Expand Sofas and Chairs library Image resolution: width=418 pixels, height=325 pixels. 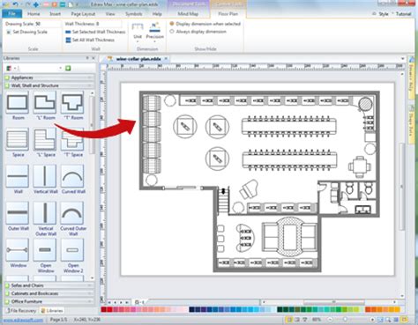click(49, 285)
